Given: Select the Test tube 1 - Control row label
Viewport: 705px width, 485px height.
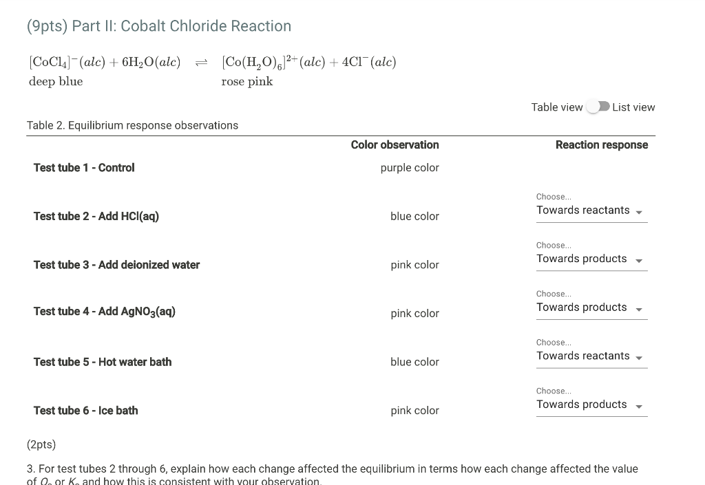Looking at the screenshot, I should click(x=83, y=167).
